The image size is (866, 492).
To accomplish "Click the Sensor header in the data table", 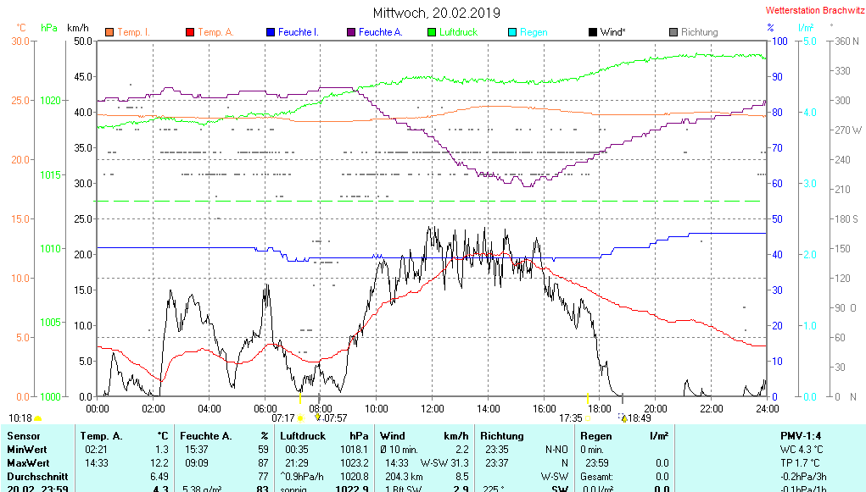I will coord(25,436).
